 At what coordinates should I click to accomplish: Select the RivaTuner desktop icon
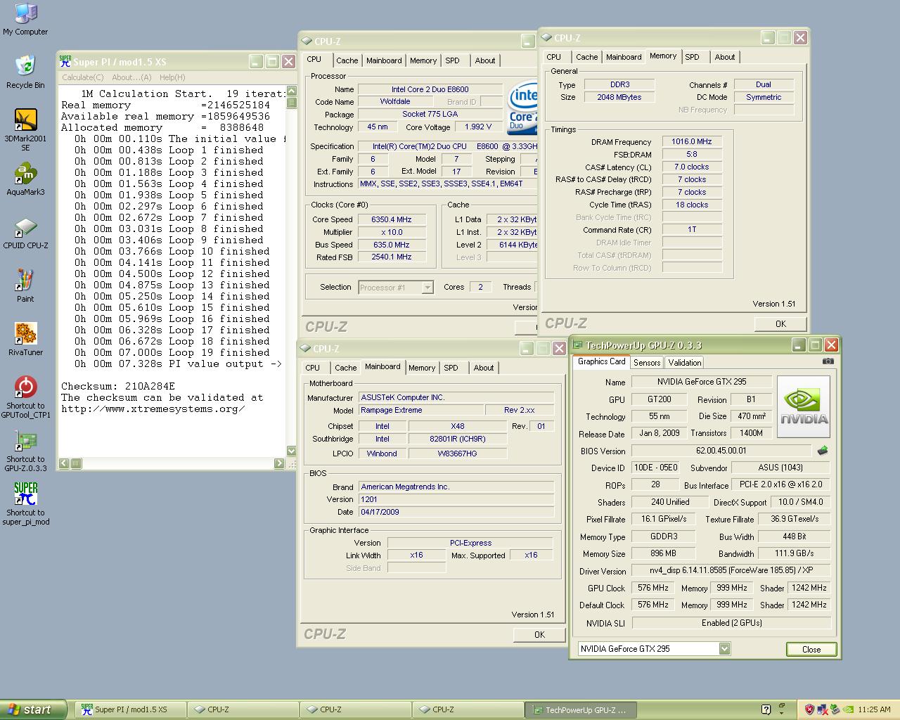[25, 340]
